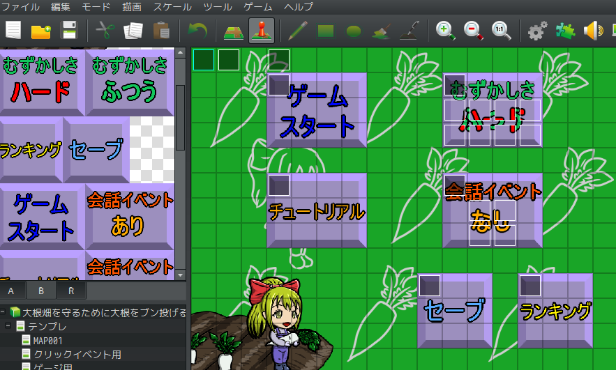This screenshot has height=370, width=616.
Task: Open the 描画 menu
Action: 132,7
